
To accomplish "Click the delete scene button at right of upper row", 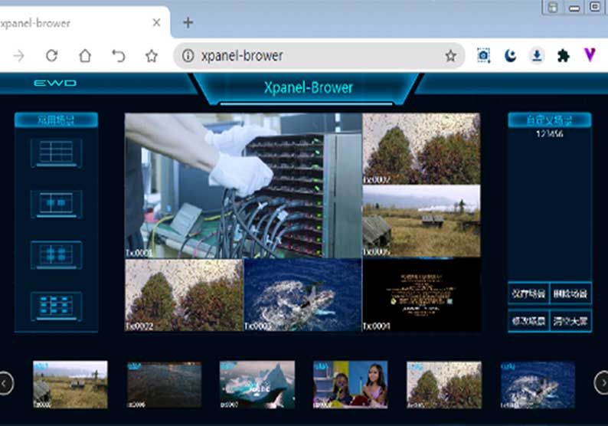I will tap(570, 293).
